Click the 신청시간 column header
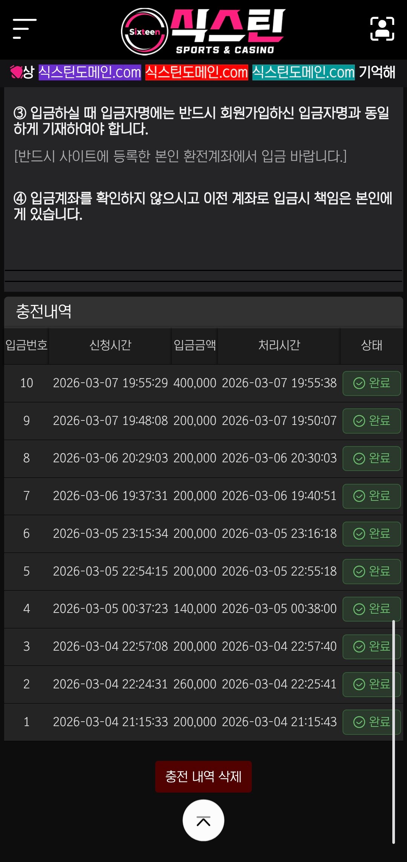 [110, 345]
